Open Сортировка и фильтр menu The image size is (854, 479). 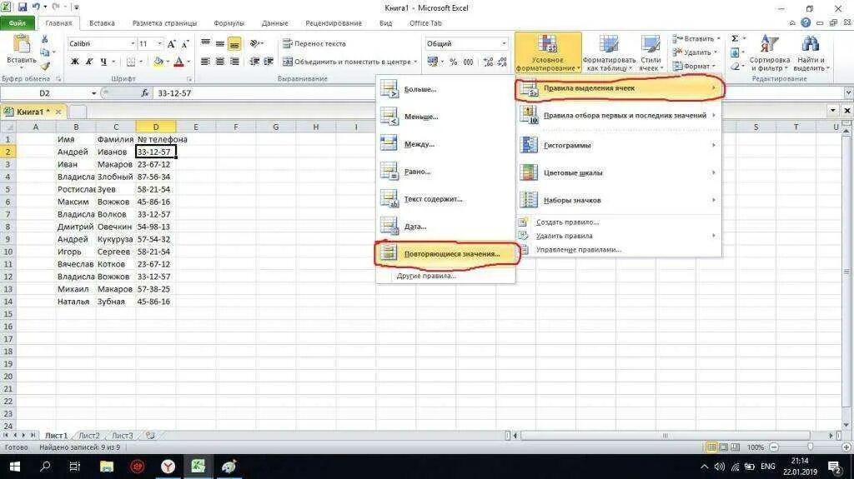tap(769, 52)
